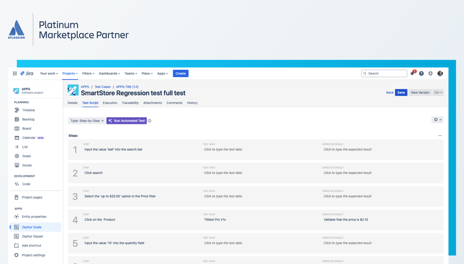Viewport: 464px width, 264px height.
Task: Click the Back link
Action: pos(390,93)
